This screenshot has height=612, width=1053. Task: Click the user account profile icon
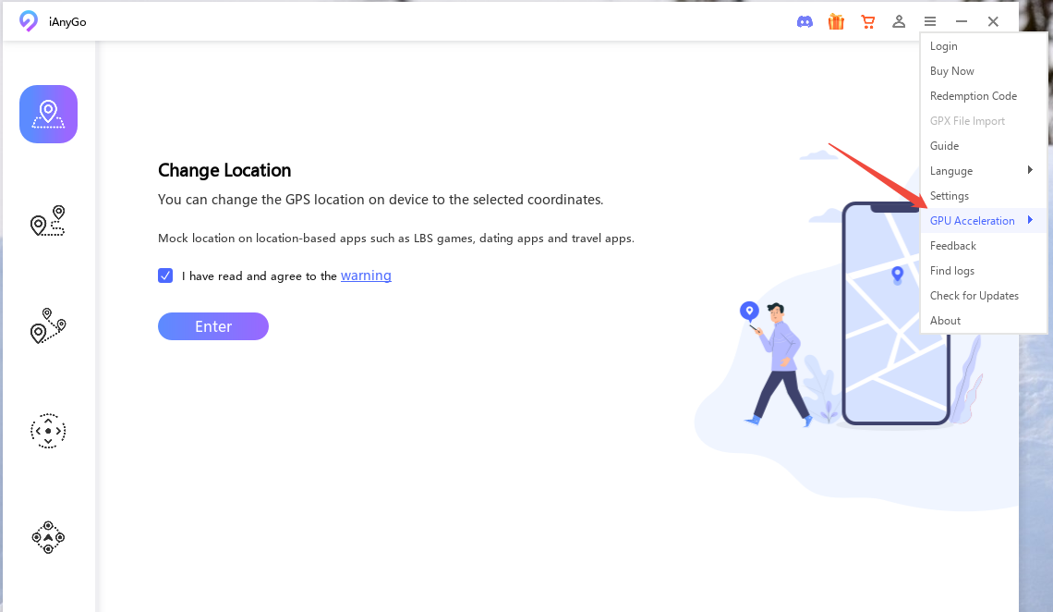point(899,21)
